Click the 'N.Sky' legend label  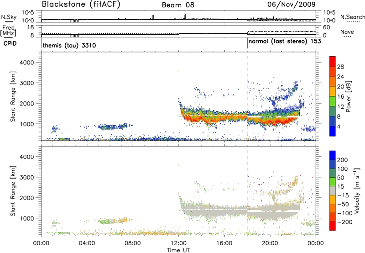tap(9, 17)
